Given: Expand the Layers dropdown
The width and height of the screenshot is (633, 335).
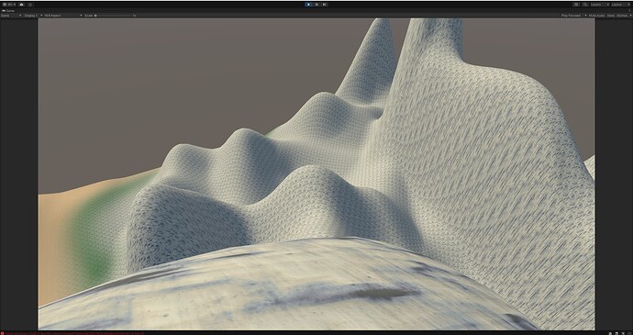Looking at the screenshot, I should click(599, 5).
